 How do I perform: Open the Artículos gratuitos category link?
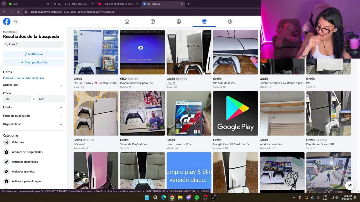click(x=24, y=171)
